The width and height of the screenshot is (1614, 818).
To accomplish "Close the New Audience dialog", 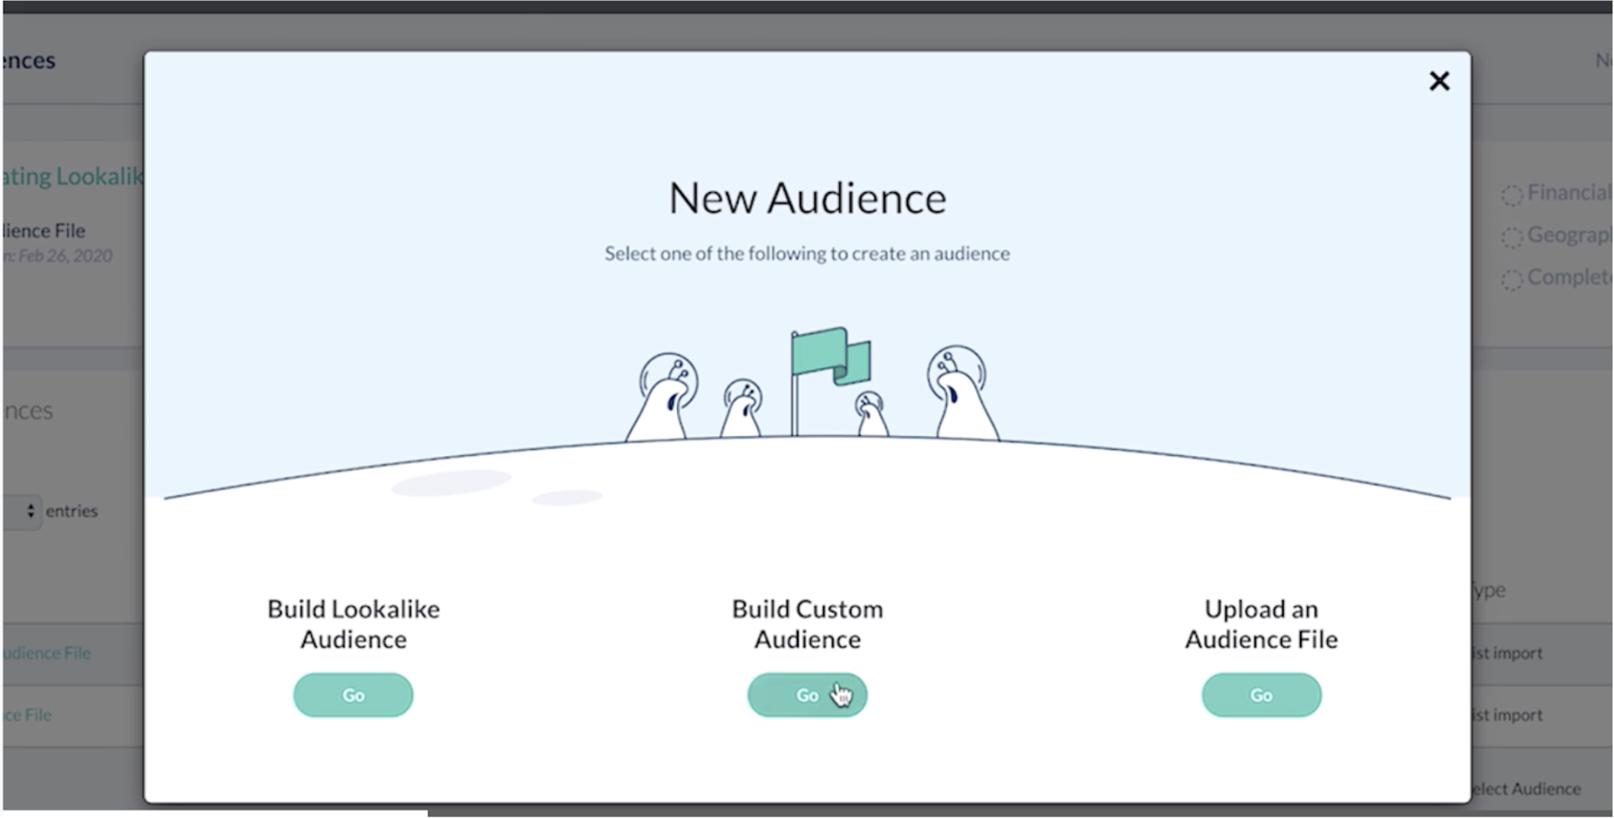I will [x=1439, y=81].
